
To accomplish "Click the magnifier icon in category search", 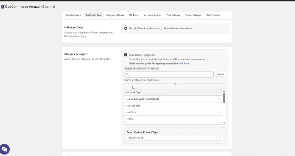I will coord(127,74).
